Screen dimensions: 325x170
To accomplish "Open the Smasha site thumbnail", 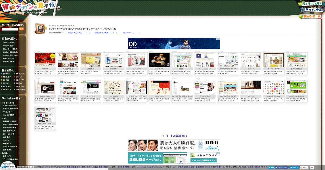I will click(114, 60).
